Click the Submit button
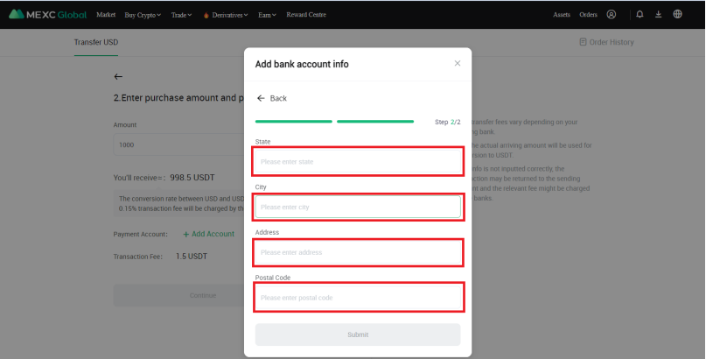Screen dimensions: 706x359 [x=357, y=334]
